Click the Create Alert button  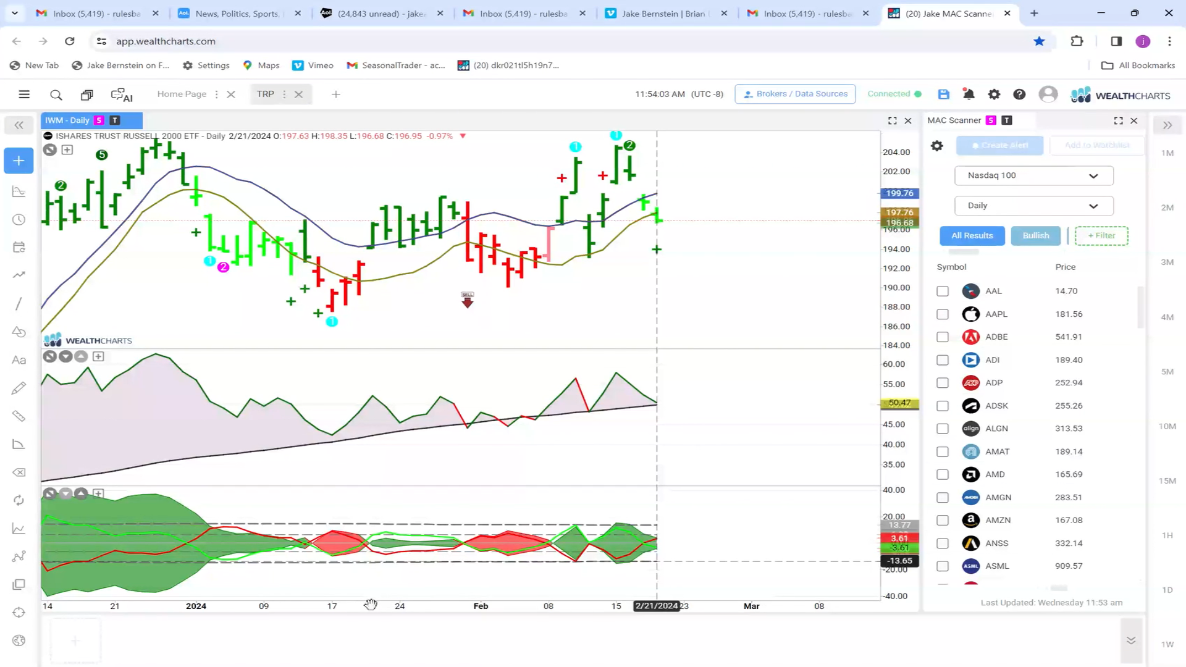999,146
